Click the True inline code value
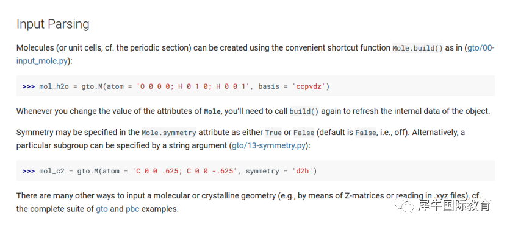507x227 pixels. (x=273, y=133)
